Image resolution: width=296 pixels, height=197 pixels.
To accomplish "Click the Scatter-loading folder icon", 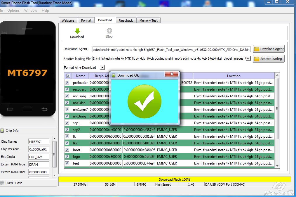I will (x=257, y=59).
